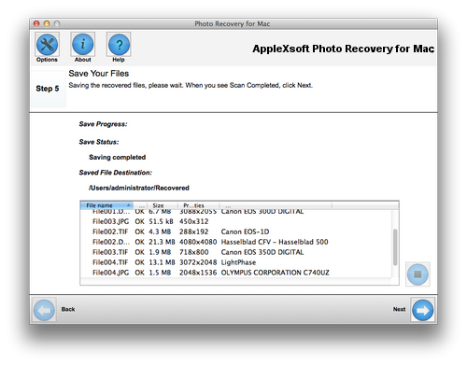Click the Hasselblad CFV - Hasselblad 500 entry

point(275,242)
